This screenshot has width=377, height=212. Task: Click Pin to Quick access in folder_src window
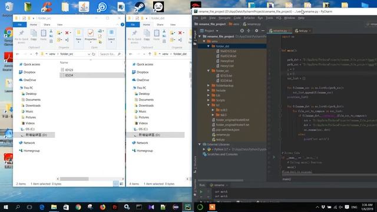[x=21, y=37]
